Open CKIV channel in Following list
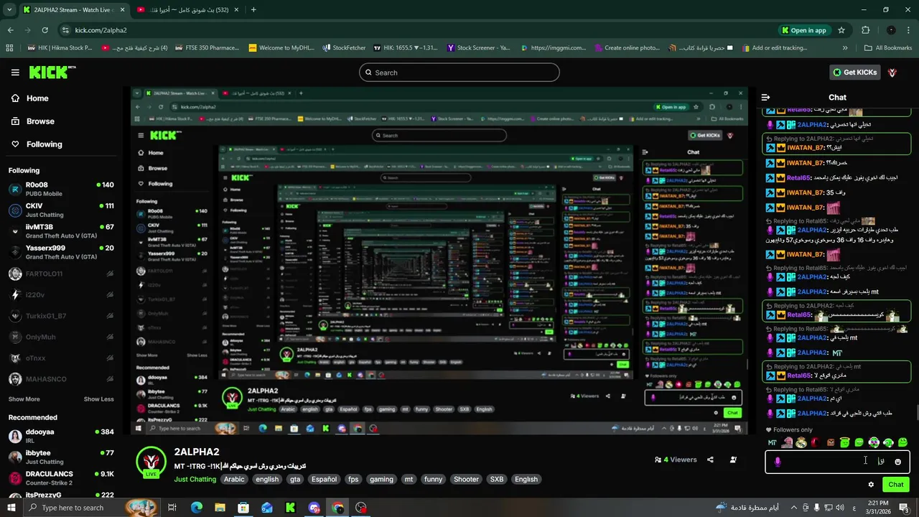The height and width of the screenshot is (517, 919). tap(61, 210)
